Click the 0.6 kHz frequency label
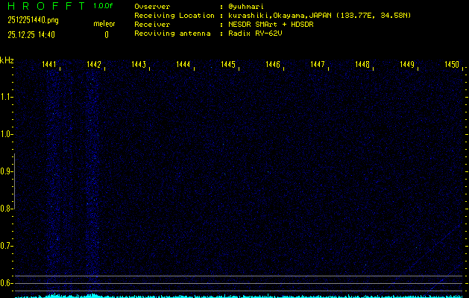The image size is (469, 298). 5,283
